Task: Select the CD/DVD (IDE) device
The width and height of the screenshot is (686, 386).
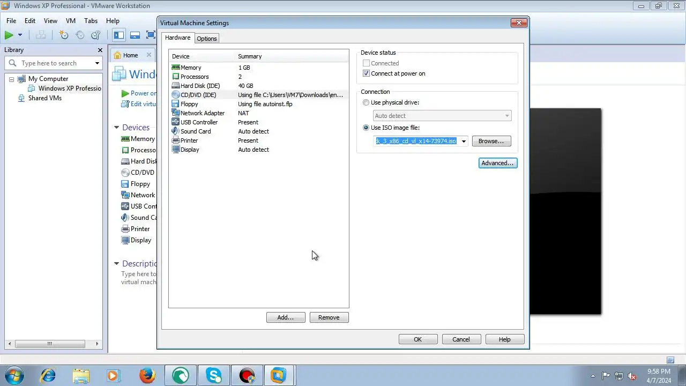Action: 258,95
